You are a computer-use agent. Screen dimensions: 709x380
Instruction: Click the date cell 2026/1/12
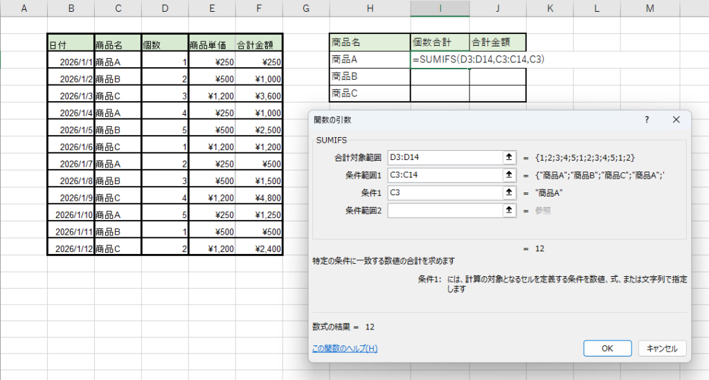point(71,248)
